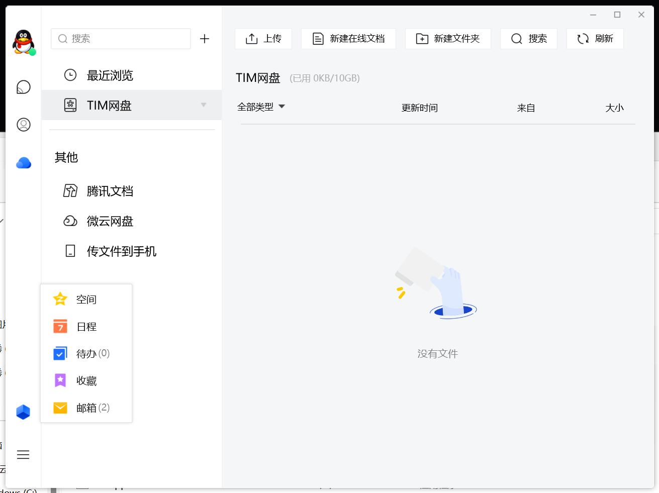This screenshot has height=493, width=659.
Task: Click the phone icon for 传文件到手机
Action: [70, 251]
